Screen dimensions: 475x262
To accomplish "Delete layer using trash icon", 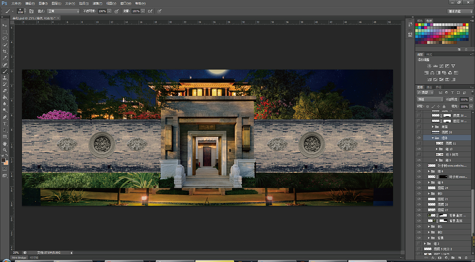I will pos(466,258).
